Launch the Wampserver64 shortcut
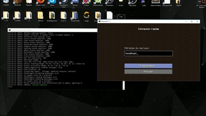This screenshot has width=206, height=116. 167,3
